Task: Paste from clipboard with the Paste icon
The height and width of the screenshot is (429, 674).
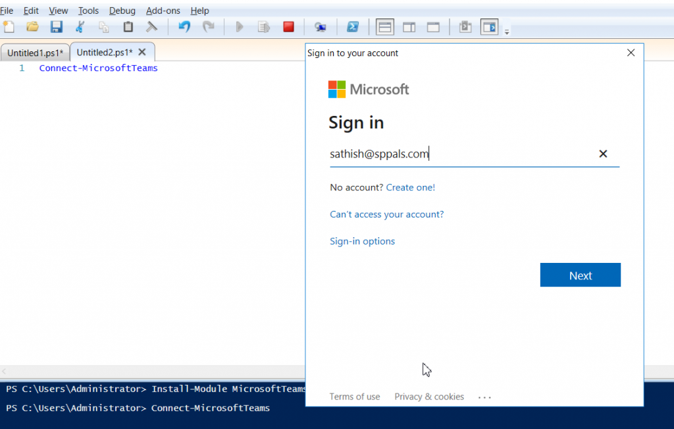Action: [x=128, y=27]
